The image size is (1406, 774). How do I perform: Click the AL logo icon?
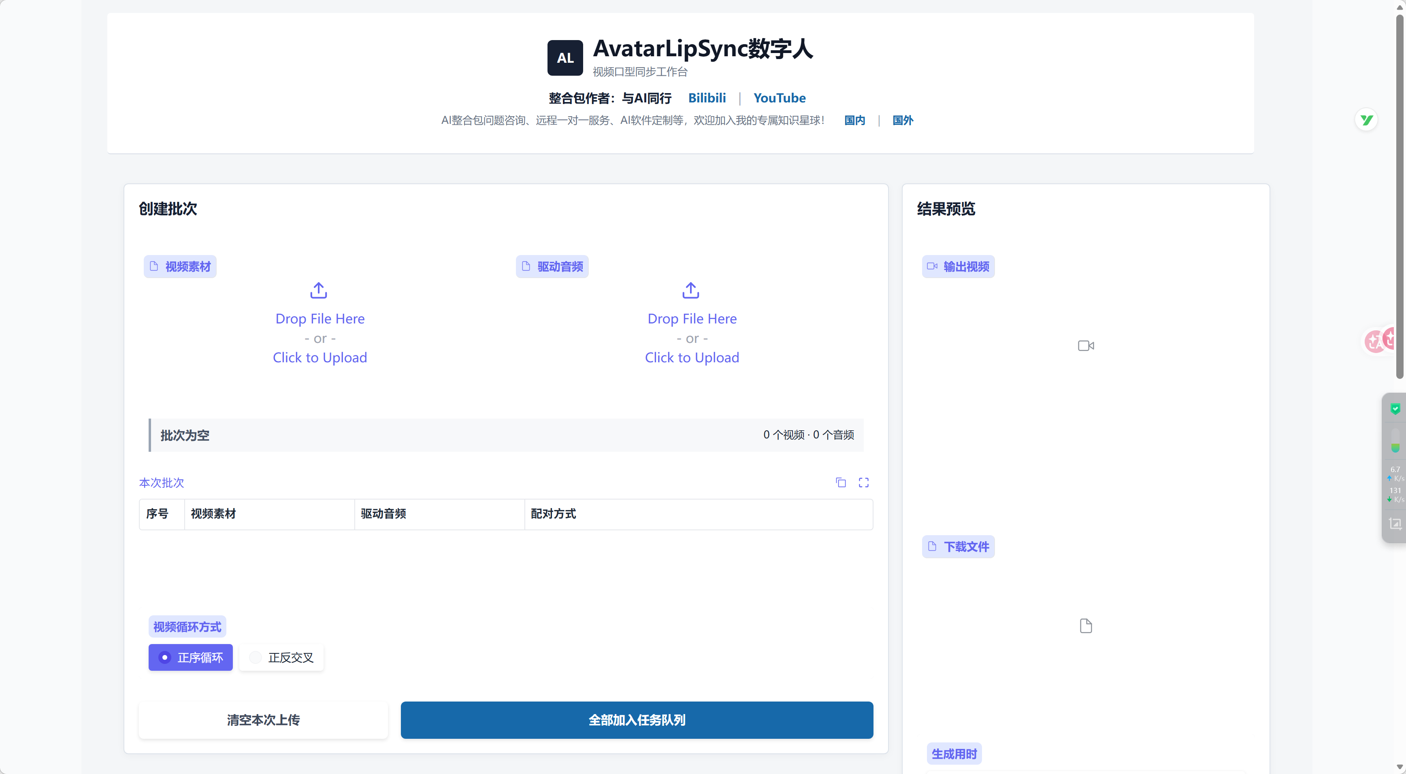[x=565, y=58]
